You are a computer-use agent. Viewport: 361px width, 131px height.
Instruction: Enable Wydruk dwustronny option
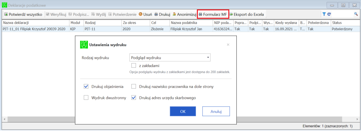86,98
